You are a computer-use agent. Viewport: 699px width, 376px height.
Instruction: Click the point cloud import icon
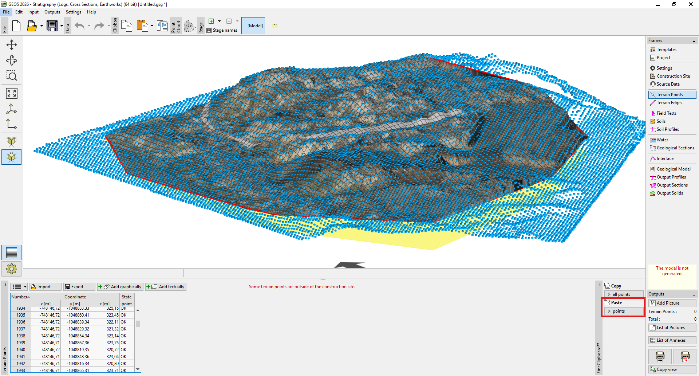pyautogui.click(x=189, y=26)
